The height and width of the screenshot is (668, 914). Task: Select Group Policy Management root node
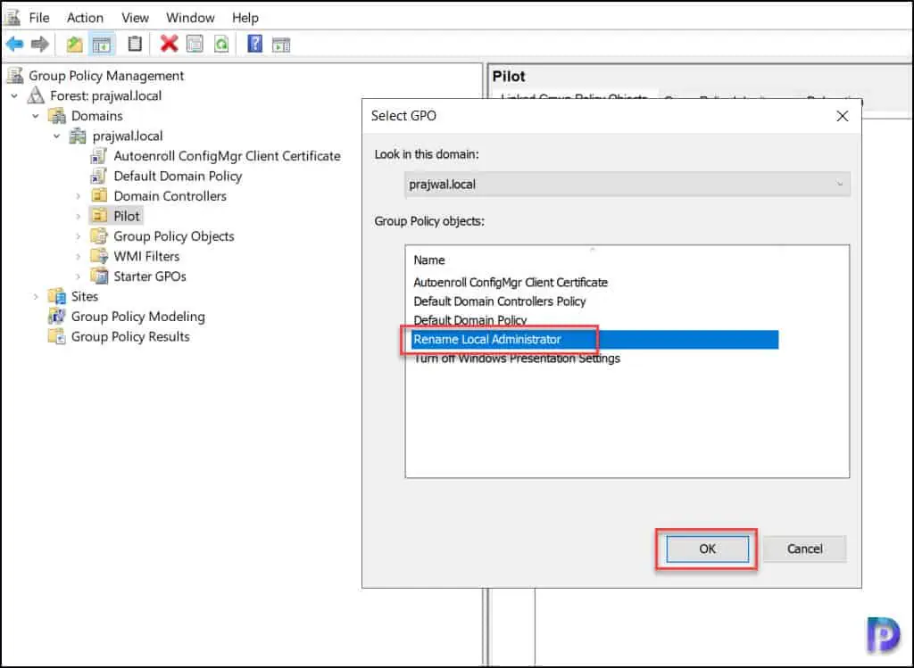(106, 76)
